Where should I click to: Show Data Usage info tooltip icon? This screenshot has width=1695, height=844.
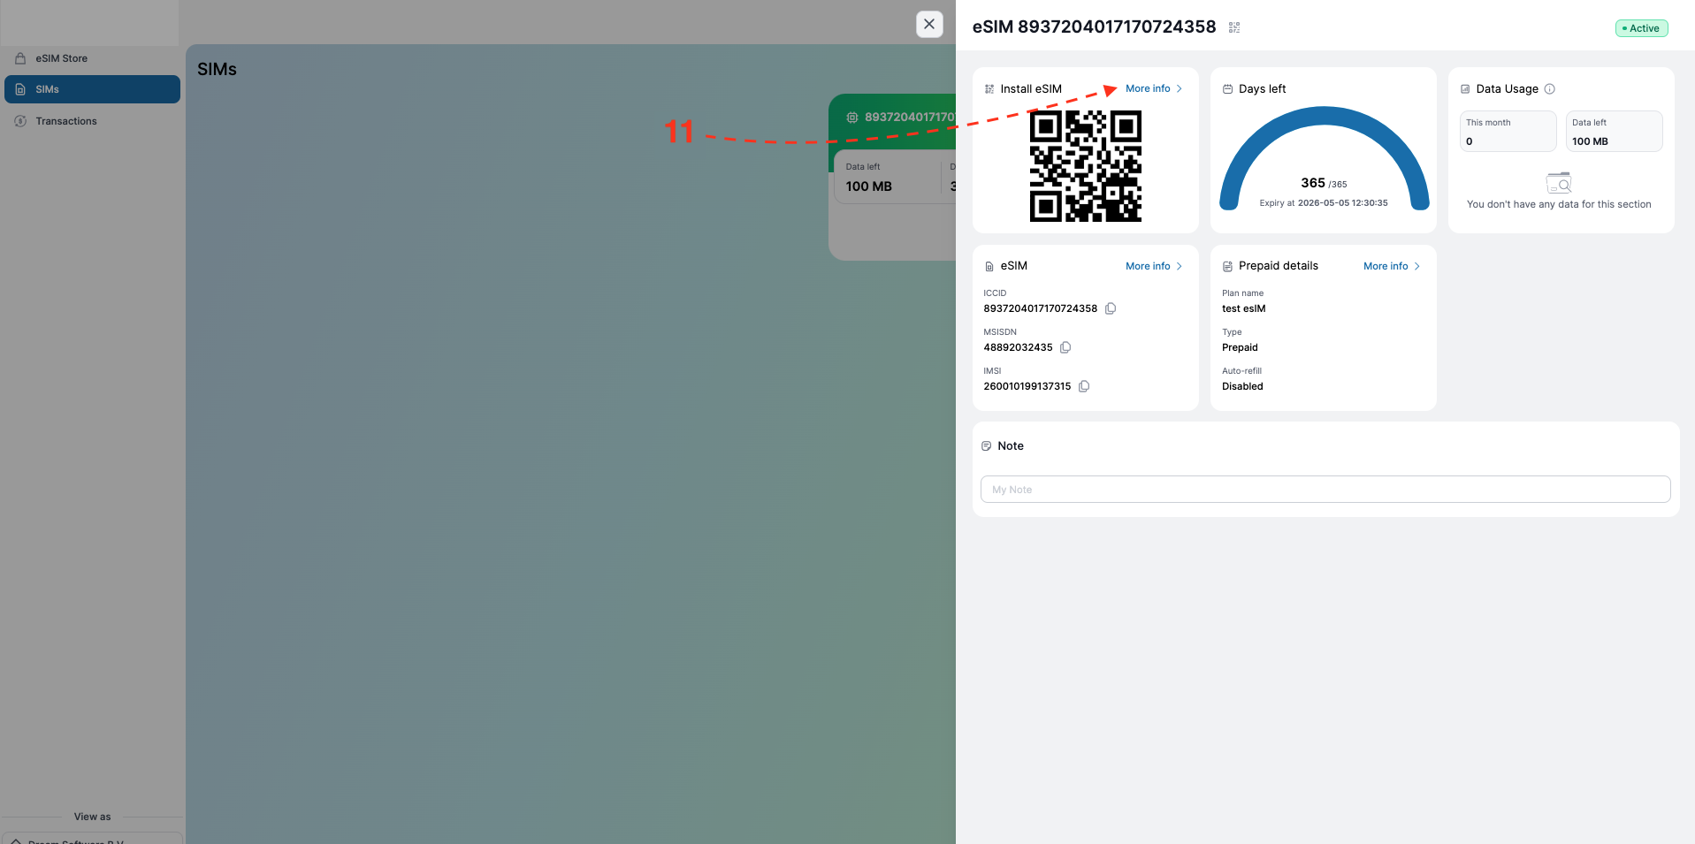coord(1549,88)
